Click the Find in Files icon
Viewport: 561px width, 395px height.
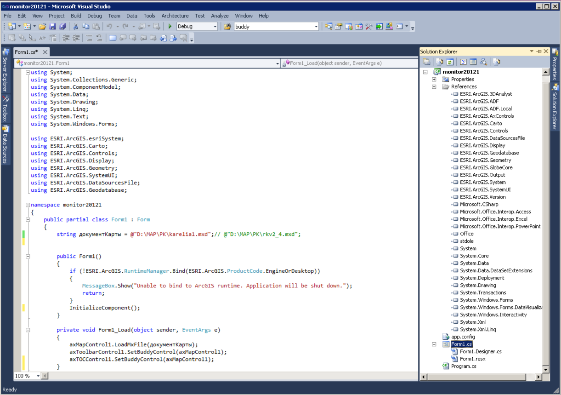click(x=227, y=27)
